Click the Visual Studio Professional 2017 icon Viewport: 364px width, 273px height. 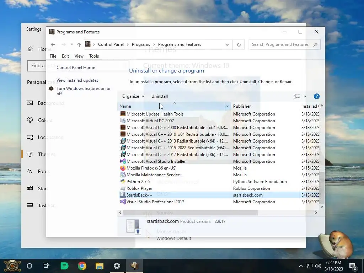coord(123,202)
